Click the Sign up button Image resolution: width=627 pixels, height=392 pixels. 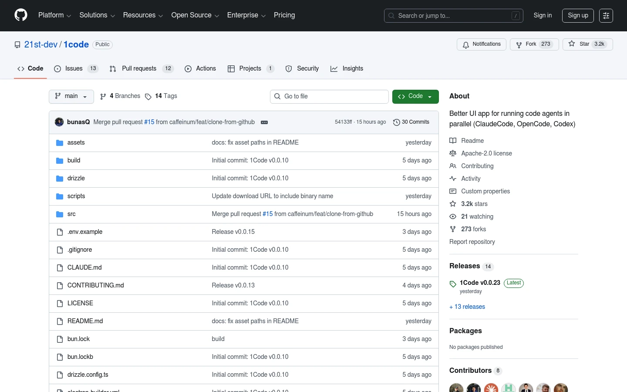coord(578,15)
